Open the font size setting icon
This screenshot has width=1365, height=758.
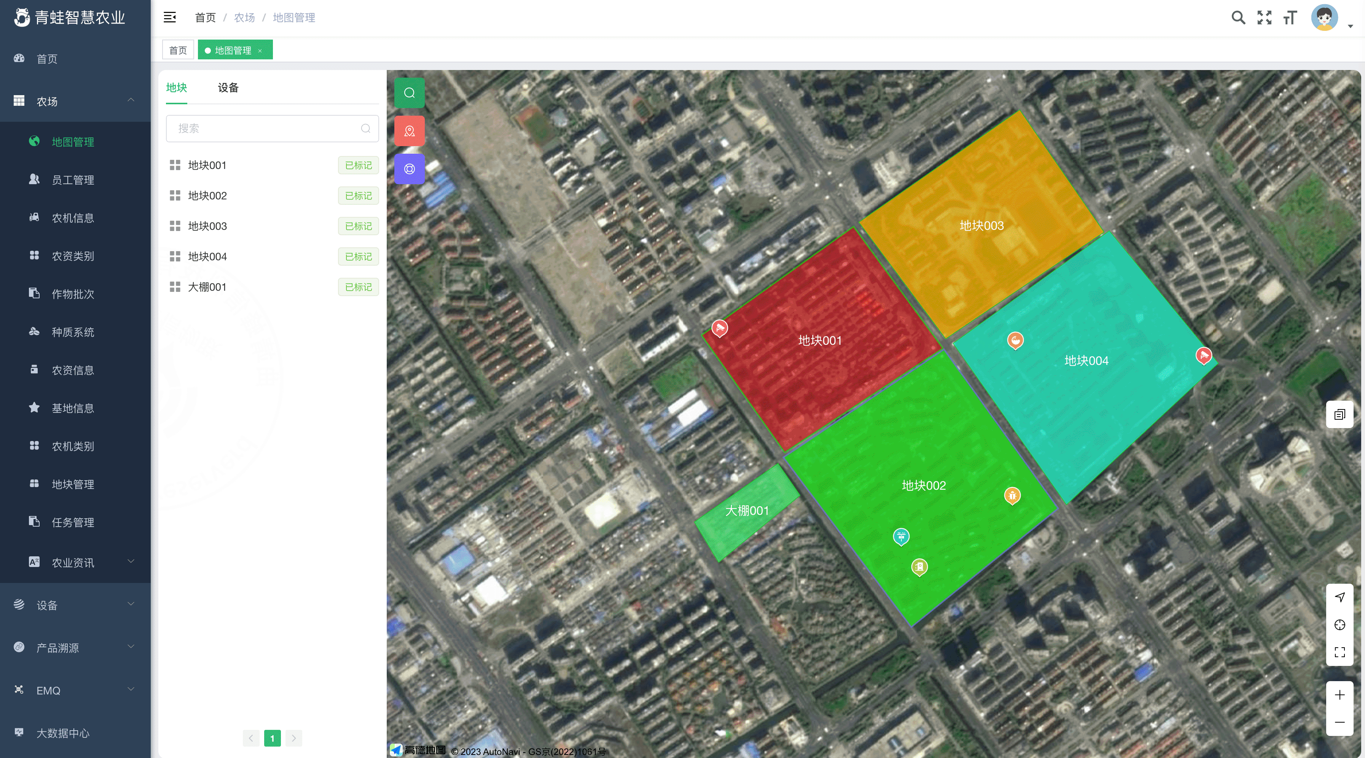pyautogui.click(x=1290, y=18)
